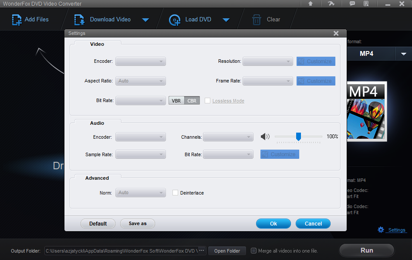412x260 pixels.
Task: Click the 100% volume value
Action: click(332, 136)
